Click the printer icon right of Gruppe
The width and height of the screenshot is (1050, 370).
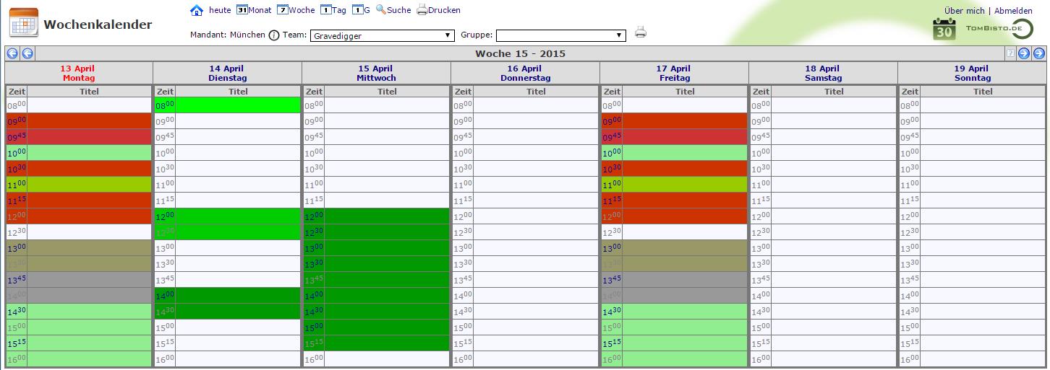[640, 32]
